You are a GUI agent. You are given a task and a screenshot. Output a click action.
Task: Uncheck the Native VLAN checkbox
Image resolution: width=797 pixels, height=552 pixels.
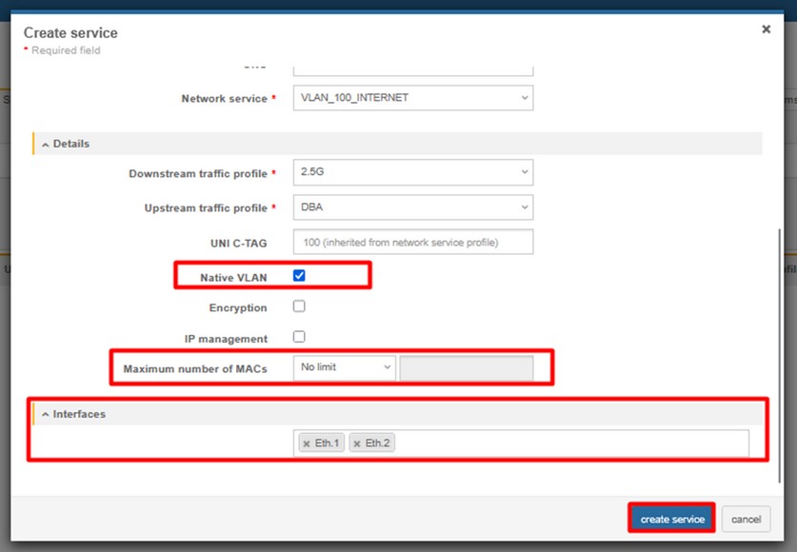tap(299, 276)
